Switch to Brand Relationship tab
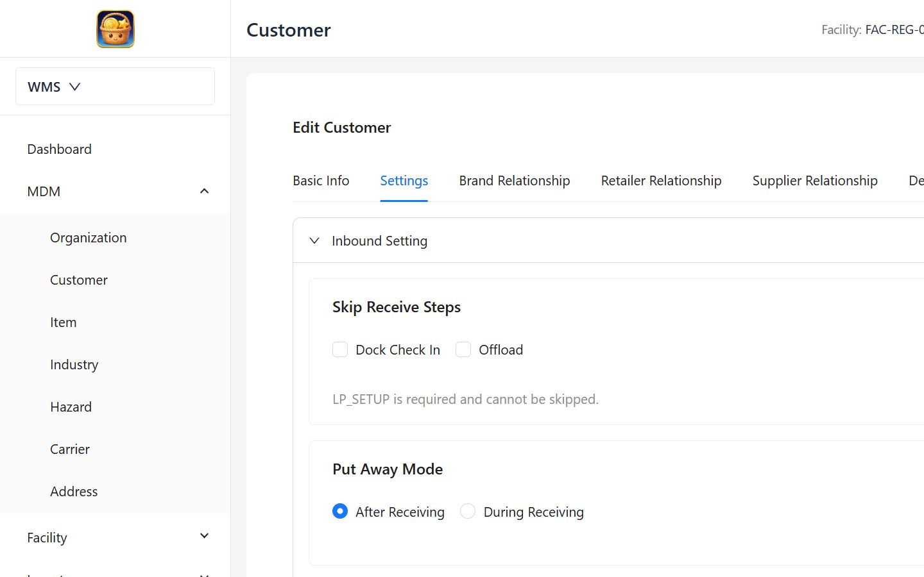The height and width of the screenshot is (577, 924). click(514, 181)
